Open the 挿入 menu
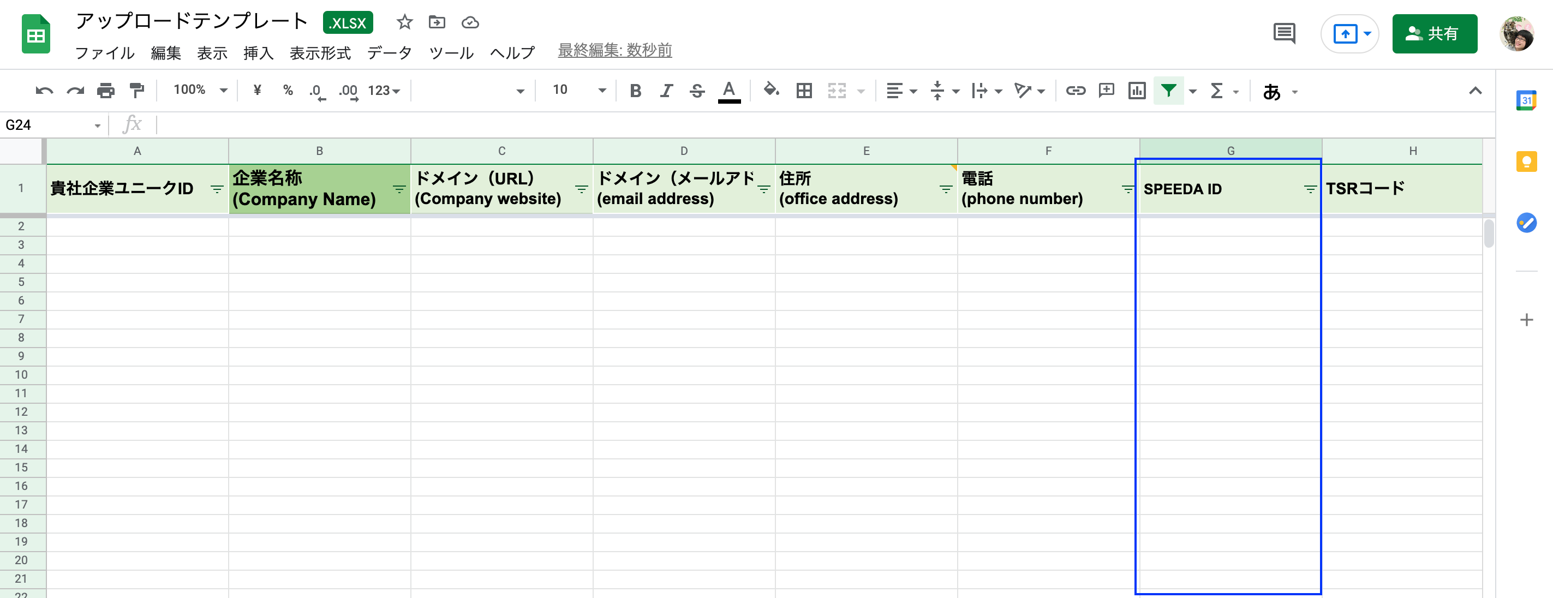This screenshot has height=598, width=1553. (259, 53)
